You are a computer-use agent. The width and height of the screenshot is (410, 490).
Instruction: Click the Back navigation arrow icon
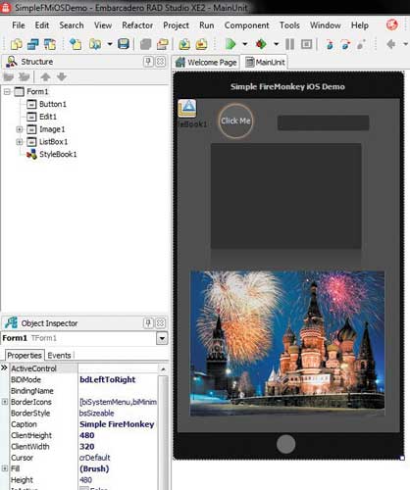(x=390, y=44)
